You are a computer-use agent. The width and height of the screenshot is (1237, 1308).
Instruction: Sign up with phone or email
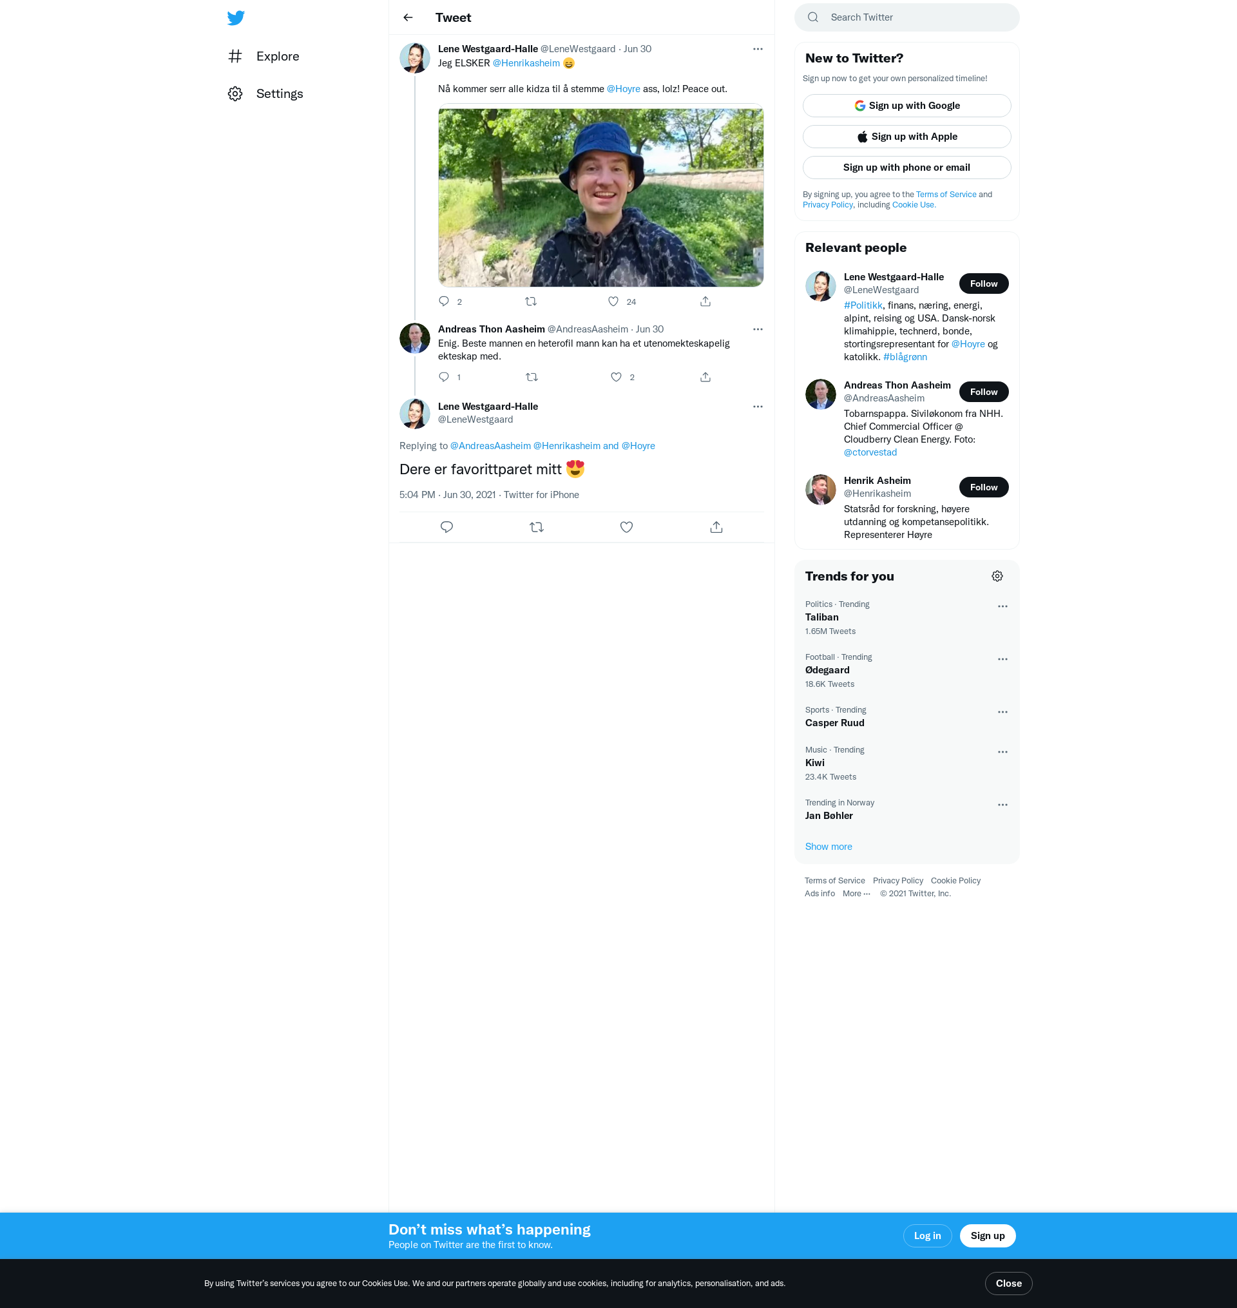click(x=906, y=168)
